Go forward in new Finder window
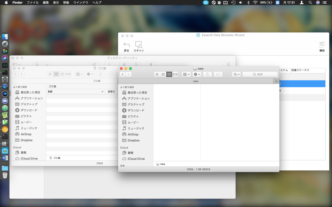332x207 pixels. pyautogui.click(x=128, y=74)
